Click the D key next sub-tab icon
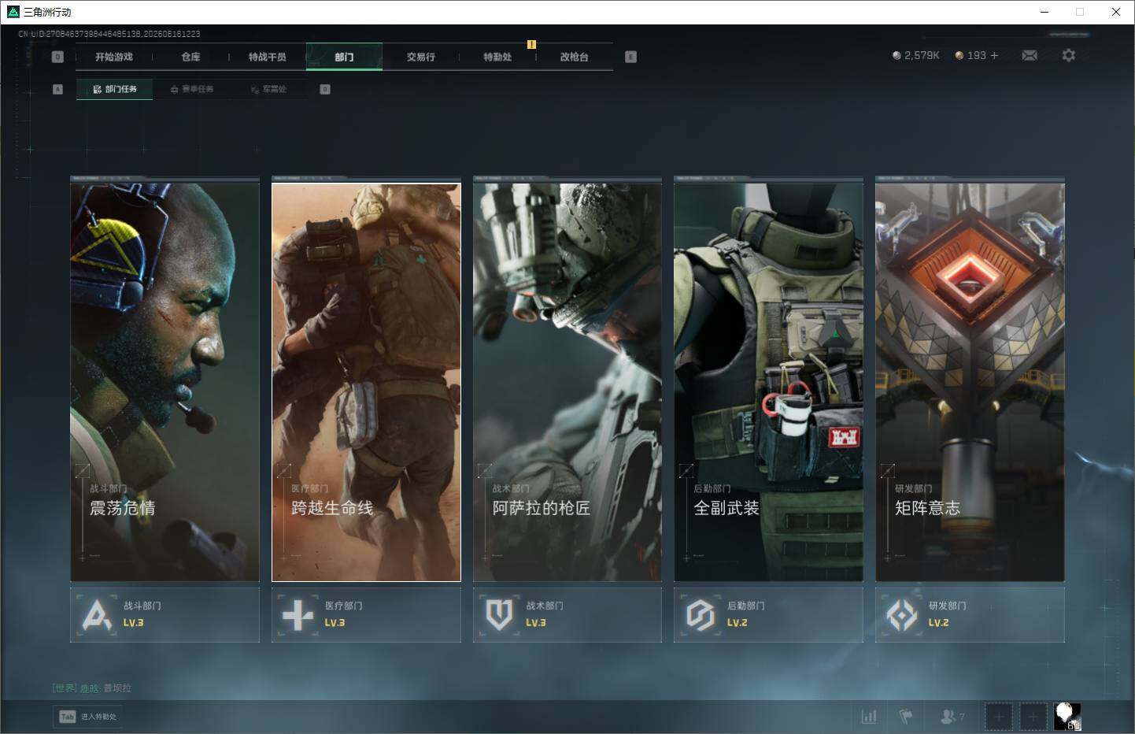 coord(325,89)
